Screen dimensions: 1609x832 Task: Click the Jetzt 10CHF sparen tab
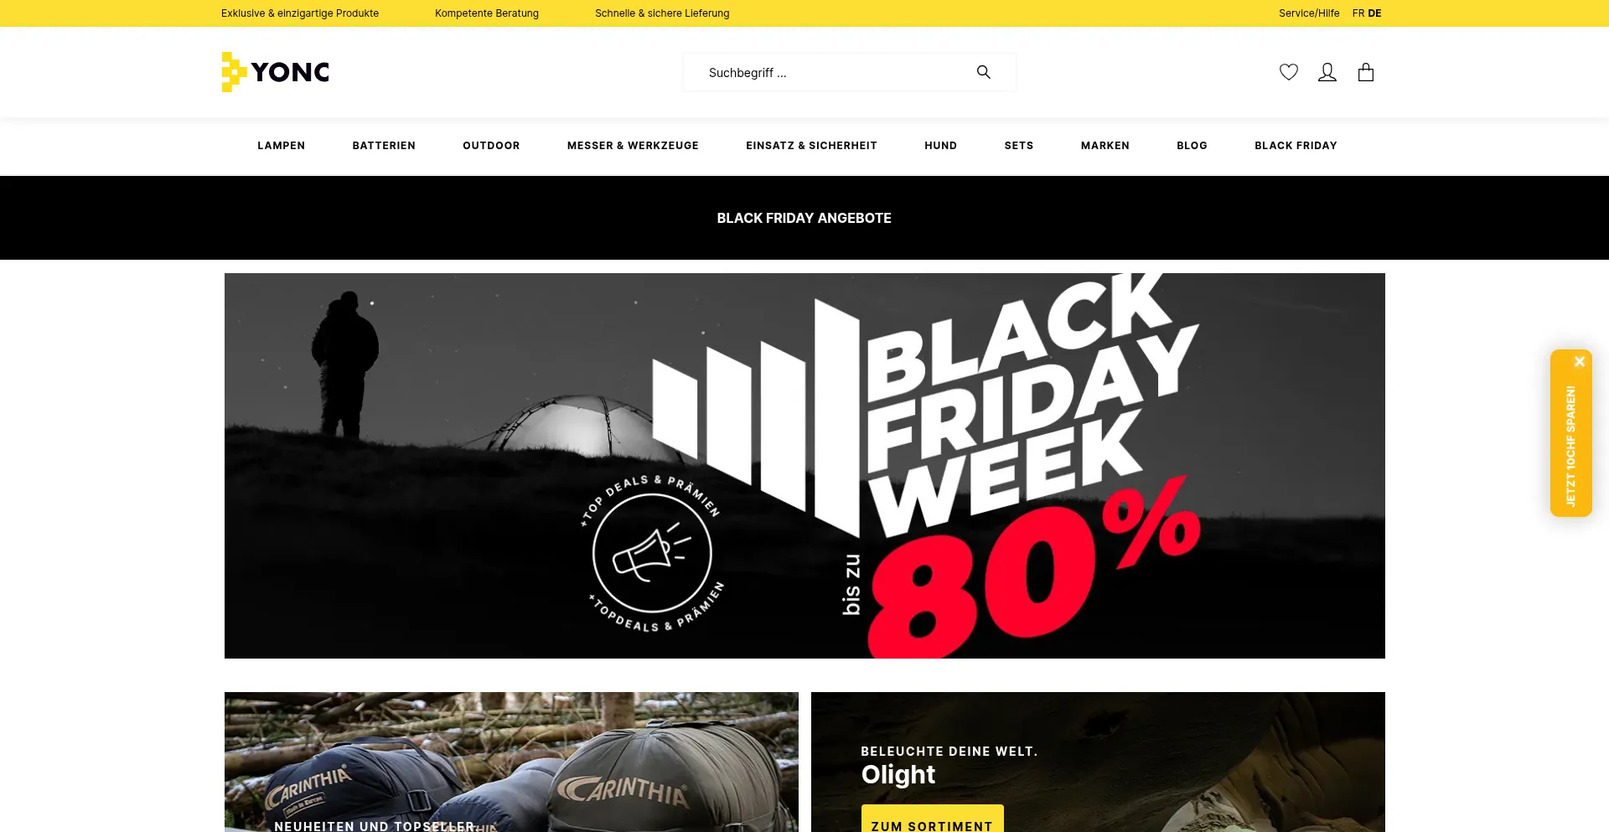coord(1570,446)
